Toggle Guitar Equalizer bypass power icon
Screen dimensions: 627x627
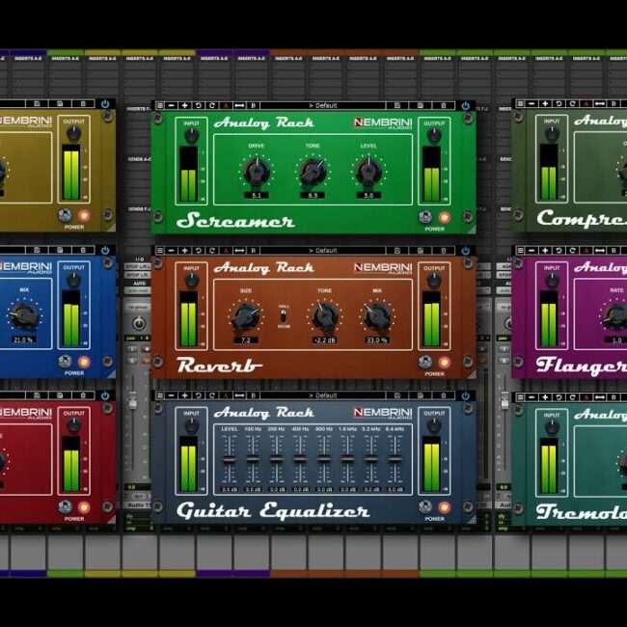(466, 396)
